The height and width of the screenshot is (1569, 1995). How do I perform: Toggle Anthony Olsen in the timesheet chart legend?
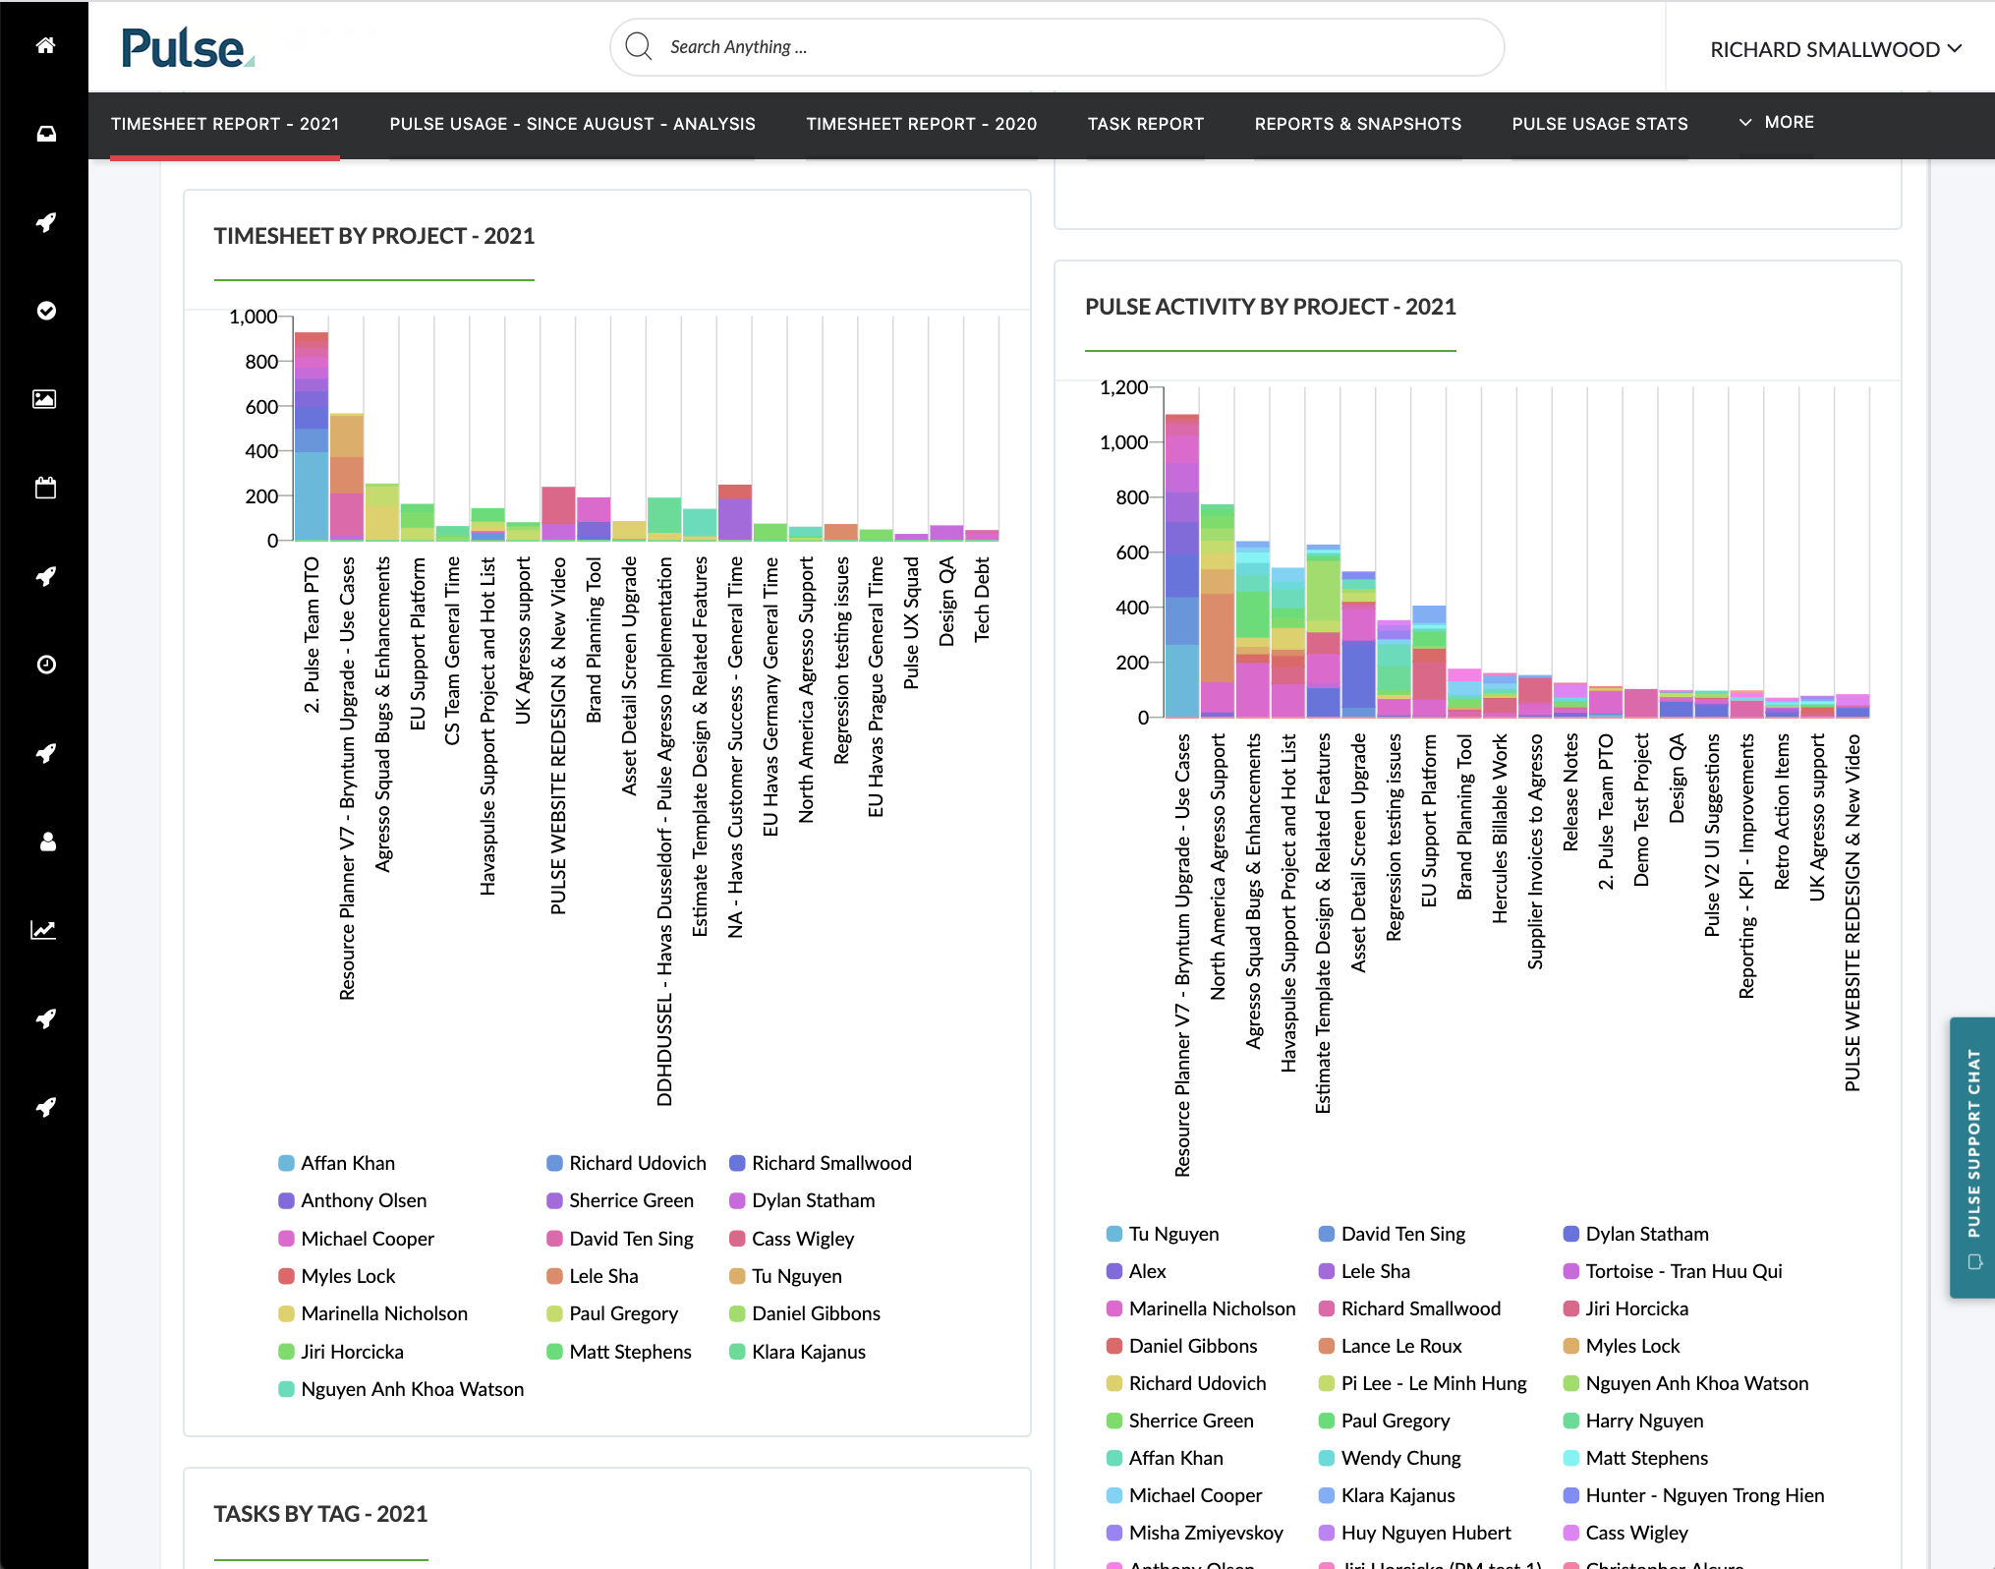[x=353, y=1200]
